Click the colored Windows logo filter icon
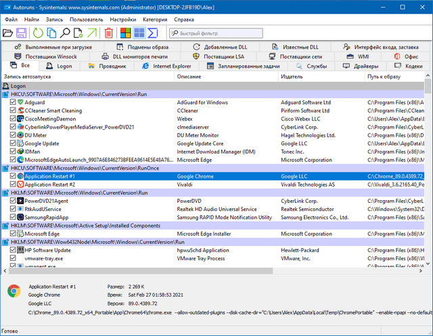 click(125, 33)
